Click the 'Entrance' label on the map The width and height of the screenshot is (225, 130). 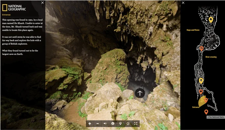196,107
